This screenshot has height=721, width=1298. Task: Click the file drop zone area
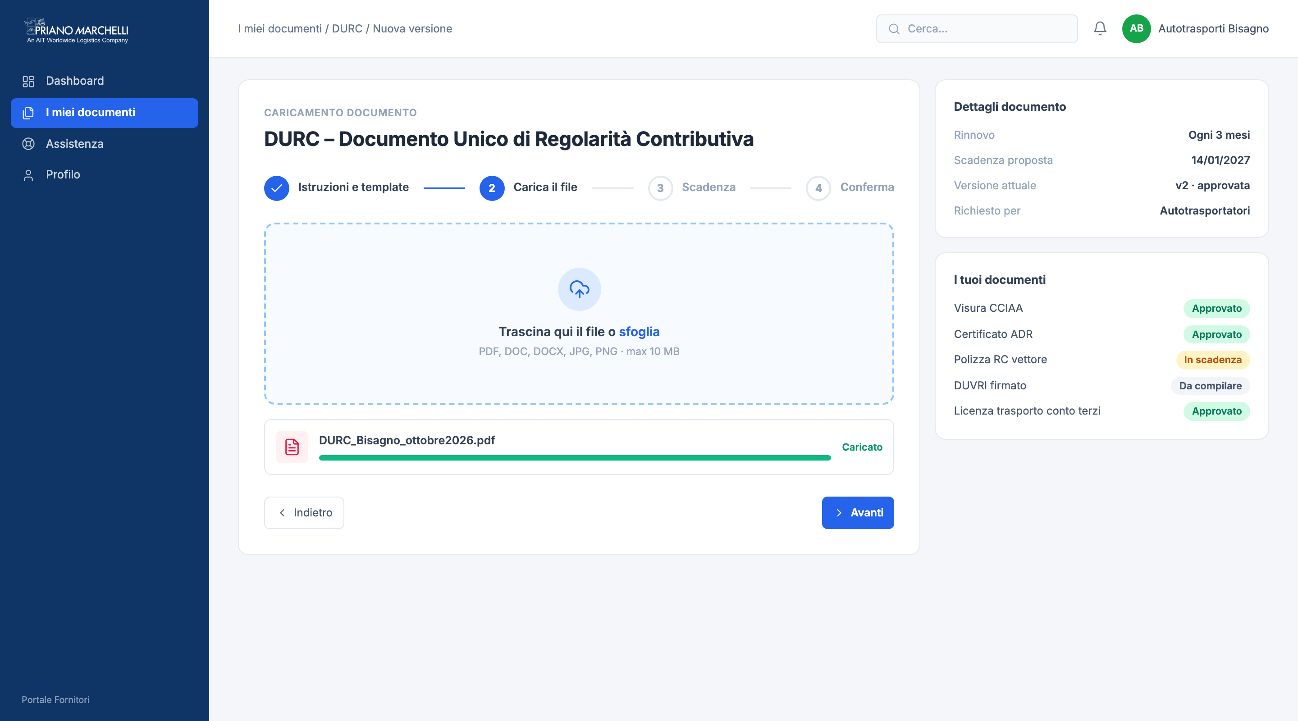[579, 313]
